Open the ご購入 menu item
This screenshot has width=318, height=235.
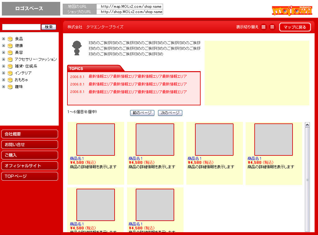click(30, 155)
